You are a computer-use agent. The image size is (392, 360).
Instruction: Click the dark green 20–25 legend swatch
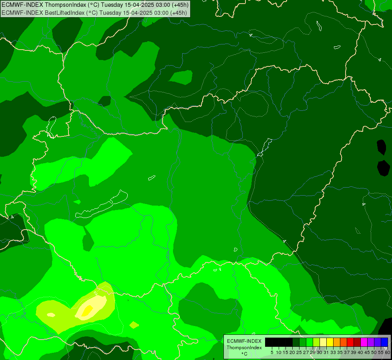pos(296,342)
